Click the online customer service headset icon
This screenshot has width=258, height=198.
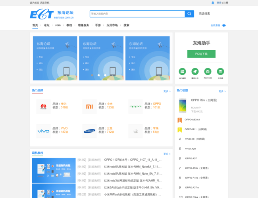tap(224, 25)
